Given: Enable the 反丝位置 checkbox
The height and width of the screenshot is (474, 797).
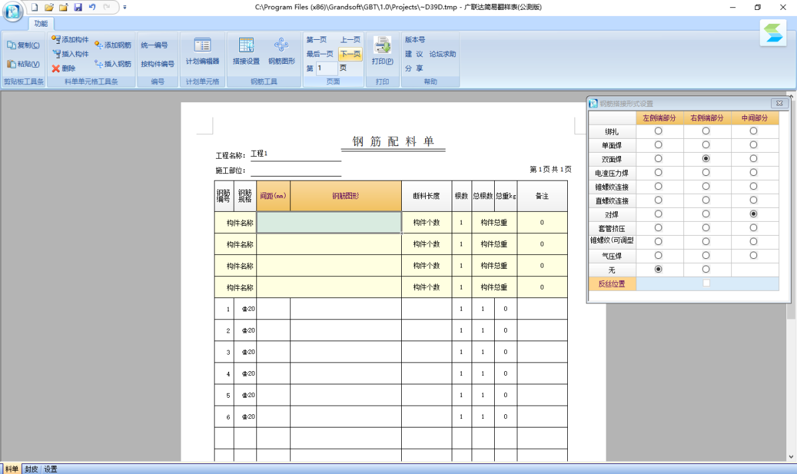Looking at the screenshot, I should (x=707, y=283).
